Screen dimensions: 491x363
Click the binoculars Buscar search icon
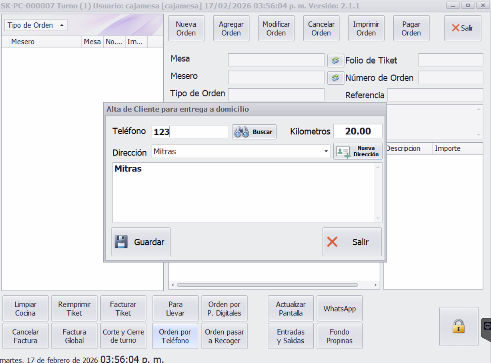pos(242,132)
